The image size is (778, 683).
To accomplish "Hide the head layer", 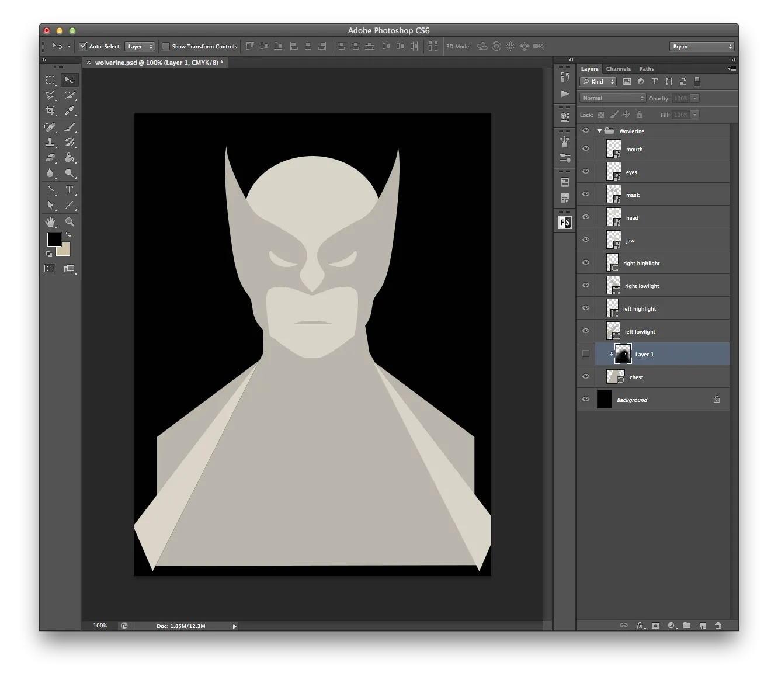I will (586, 217).
